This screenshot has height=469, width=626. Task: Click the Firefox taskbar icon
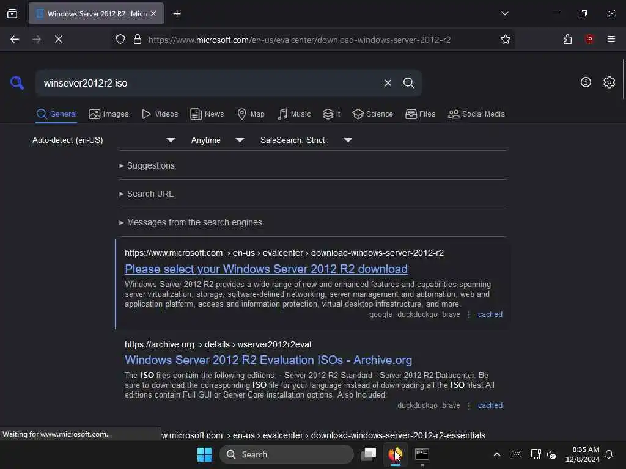396,454
